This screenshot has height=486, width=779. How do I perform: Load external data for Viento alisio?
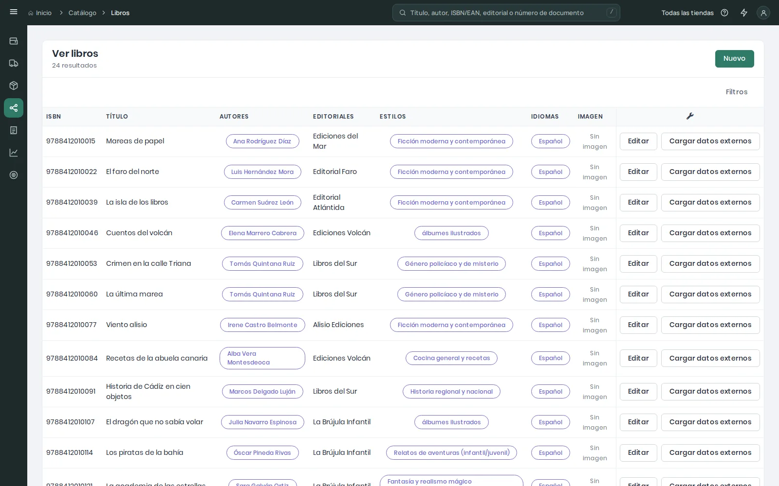(x=710, y=325)
